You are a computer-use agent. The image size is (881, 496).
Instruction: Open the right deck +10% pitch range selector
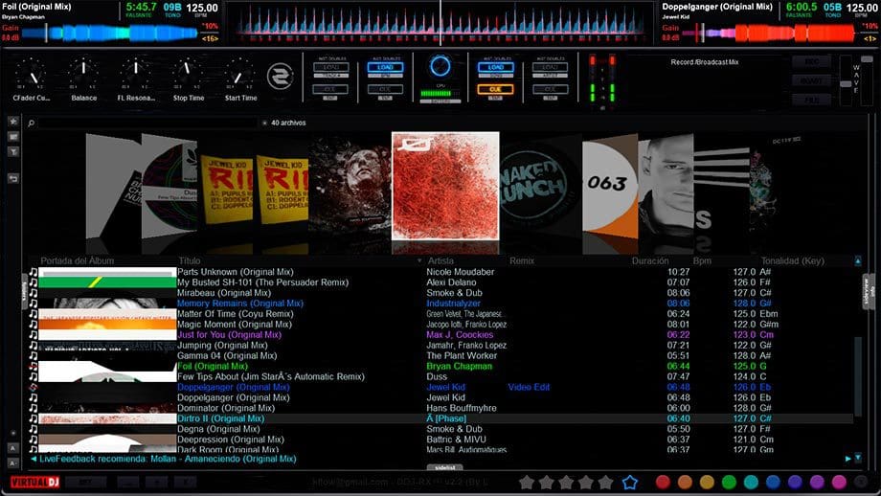pyautogui.click(x=870, y=26)
